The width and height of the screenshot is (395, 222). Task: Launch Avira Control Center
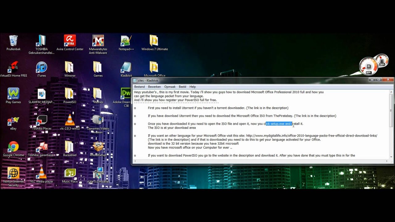[70, 43]
